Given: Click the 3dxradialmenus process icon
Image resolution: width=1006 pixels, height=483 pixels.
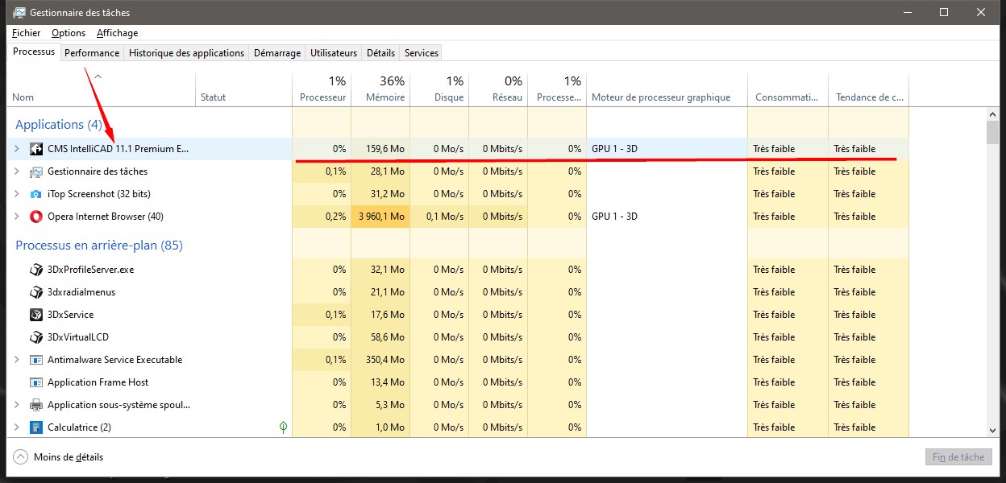Looking at the screenshot, I should (x=36, y=292).
